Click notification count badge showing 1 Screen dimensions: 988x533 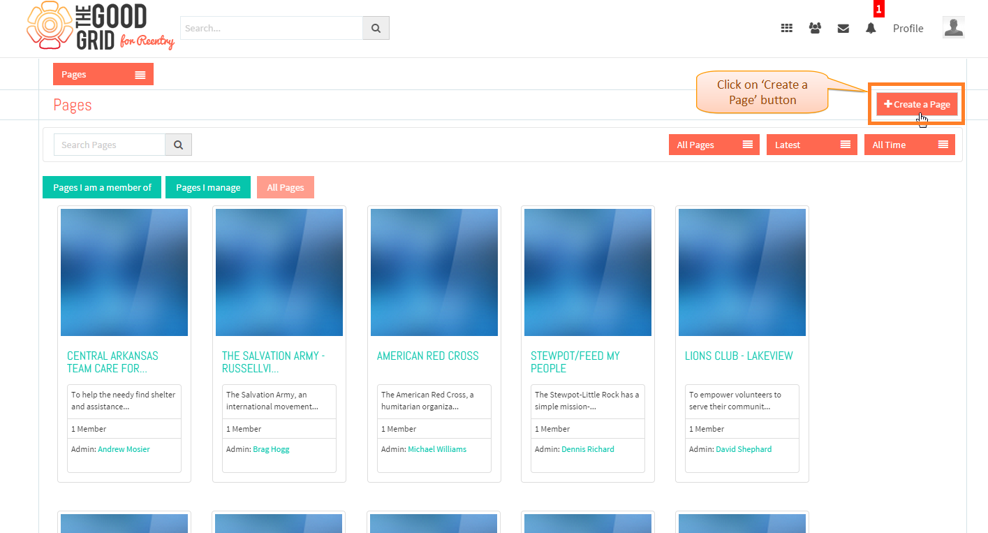pyautogui.click(x=879, y=9)
